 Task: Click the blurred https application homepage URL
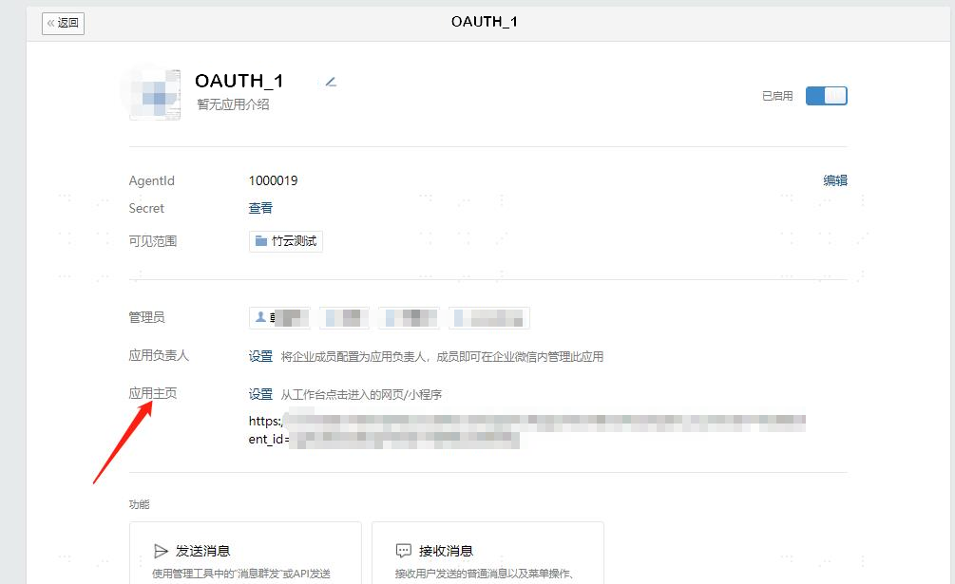click(x=526, y=429)
